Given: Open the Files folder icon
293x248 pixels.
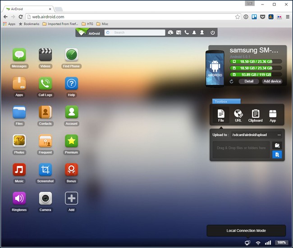Looking at the screenshot, I should coord(19,112).
